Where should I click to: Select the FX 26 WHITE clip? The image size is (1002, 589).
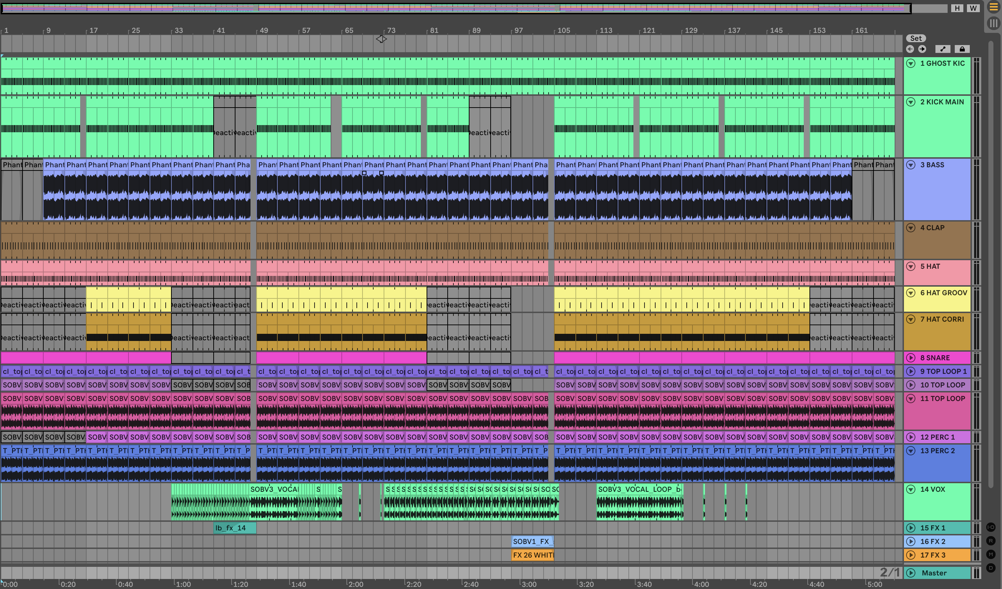tap(532, 555)
